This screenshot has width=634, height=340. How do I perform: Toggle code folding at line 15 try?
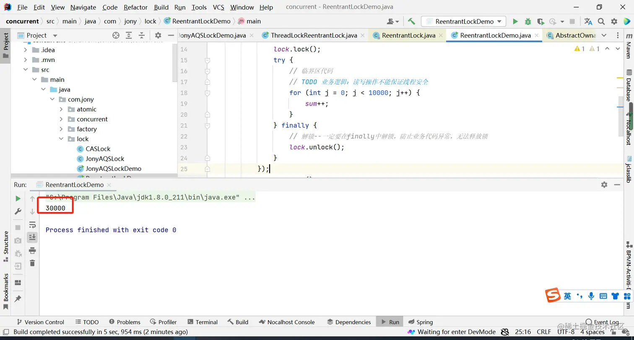[x=207, y=60]
